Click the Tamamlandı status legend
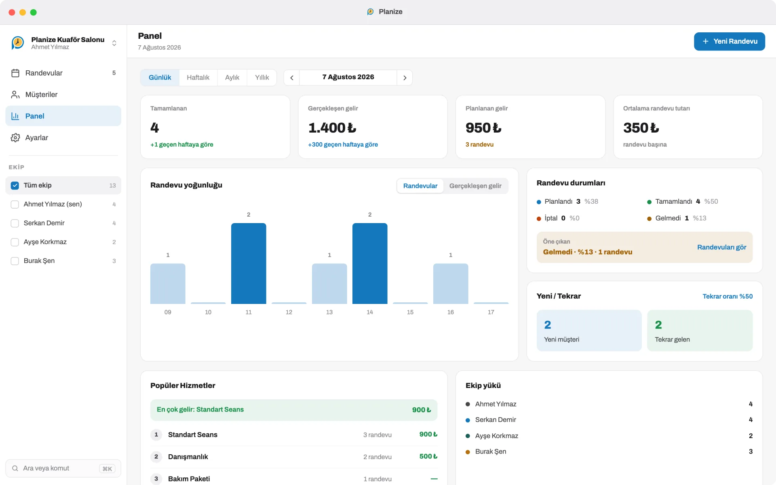 pos(682,201)
